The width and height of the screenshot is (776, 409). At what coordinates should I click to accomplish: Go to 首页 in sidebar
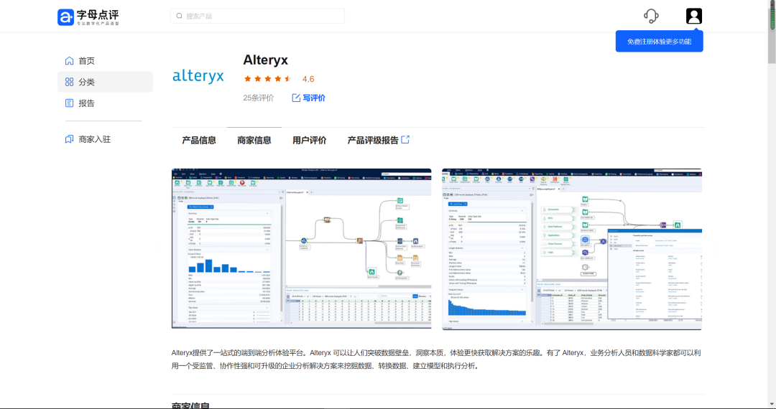pyautogui.click(x=105, y=61)
